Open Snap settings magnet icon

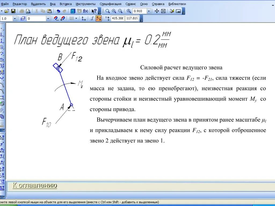56,19
